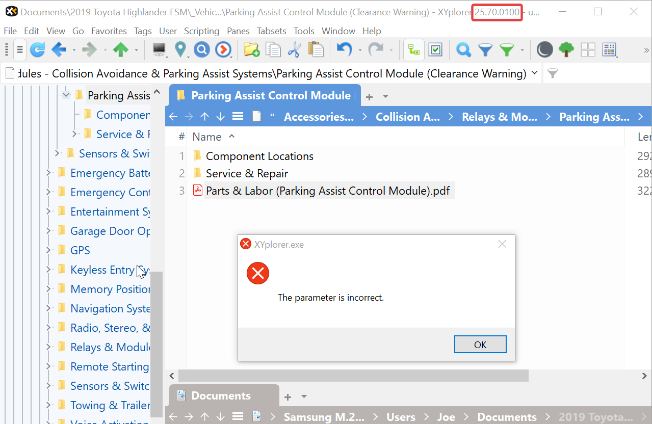Toggle the folder tree panel
This screenshot has height=424, width=652.
413,49
